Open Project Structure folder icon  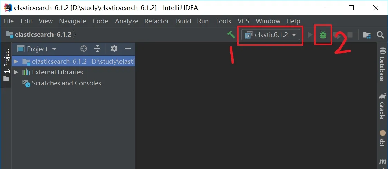pos(367,35)
